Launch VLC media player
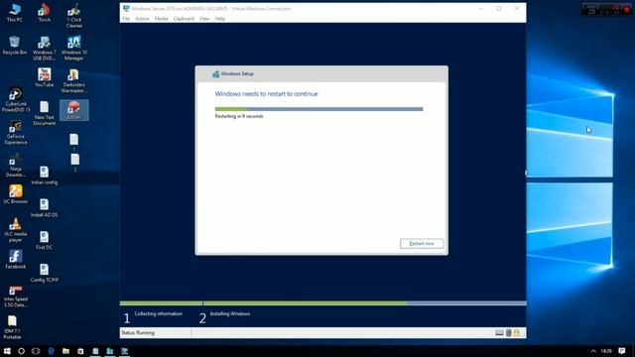 point(16,230)
